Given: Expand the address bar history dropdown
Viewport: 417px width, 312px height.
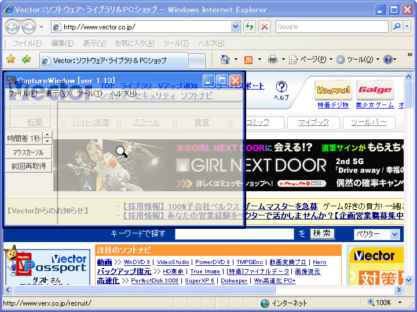Looking at the screenshot, I should 235,27.
